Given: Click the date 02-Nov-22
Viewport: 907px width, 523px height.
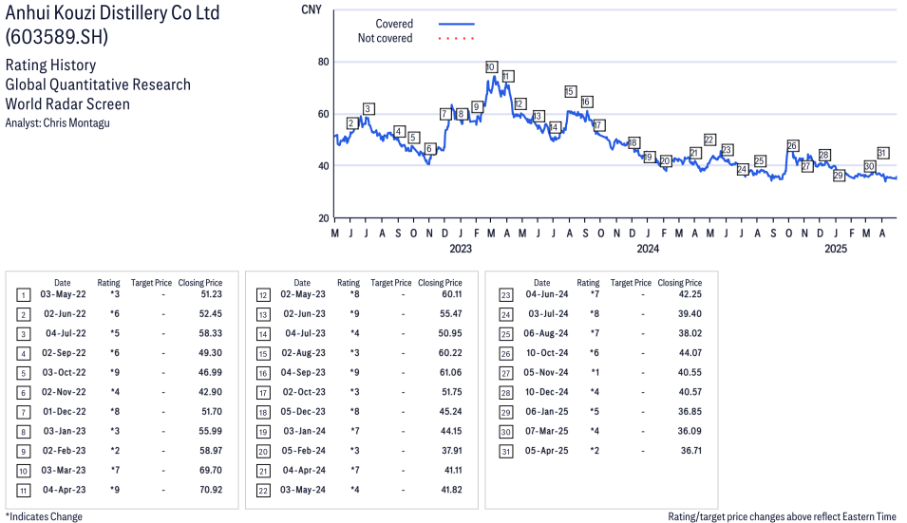Looking at the screenshot, I should 64,392.
